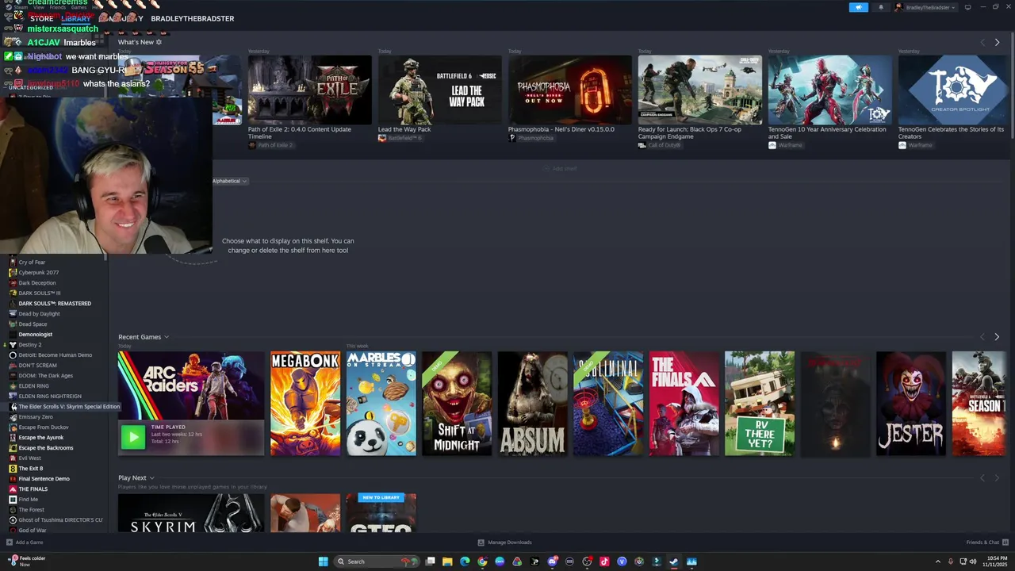The height and width of the screenshot is (571, 1015).
Task: Select the God of War icon in the list
Action: pyautogui.click(x=13, y=531)
